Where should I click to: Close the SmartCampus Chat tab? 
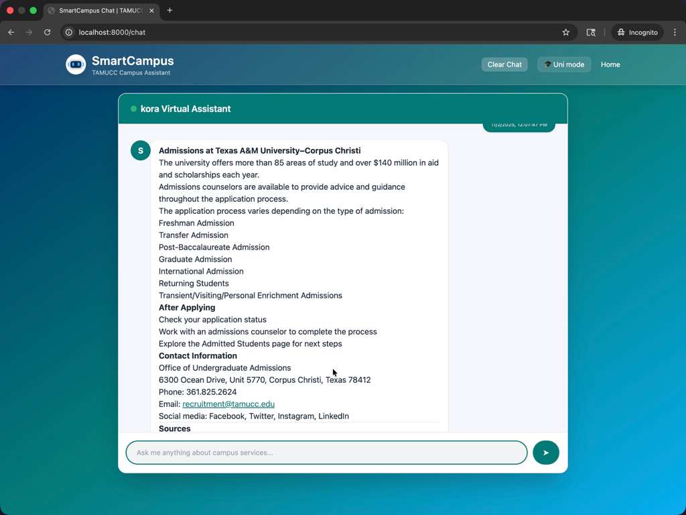click(151, 11)
